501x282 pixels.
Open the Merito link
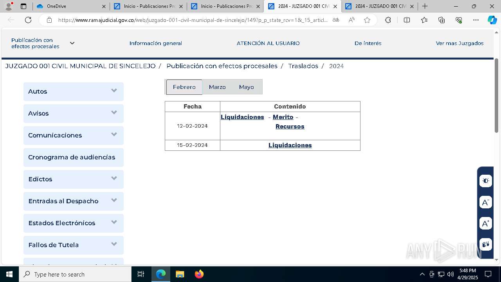point(283,117)
